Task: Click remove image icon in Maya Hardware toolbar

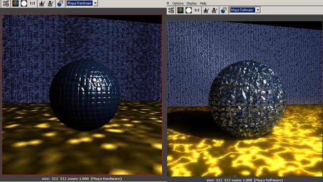Action: pos(50,3)
